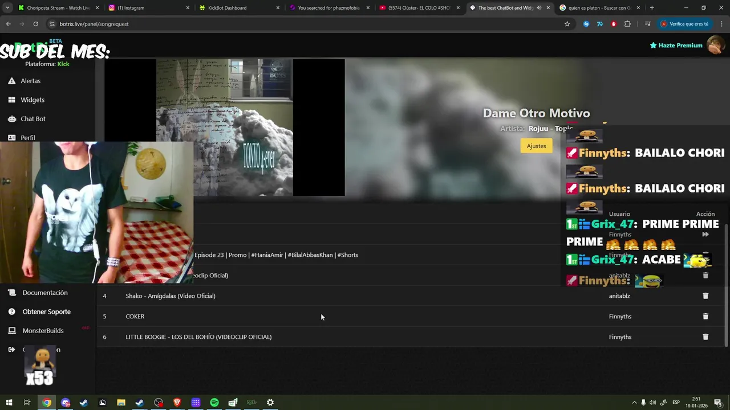Close the KickBot Dashboard tab

click(x=278, y=8)
